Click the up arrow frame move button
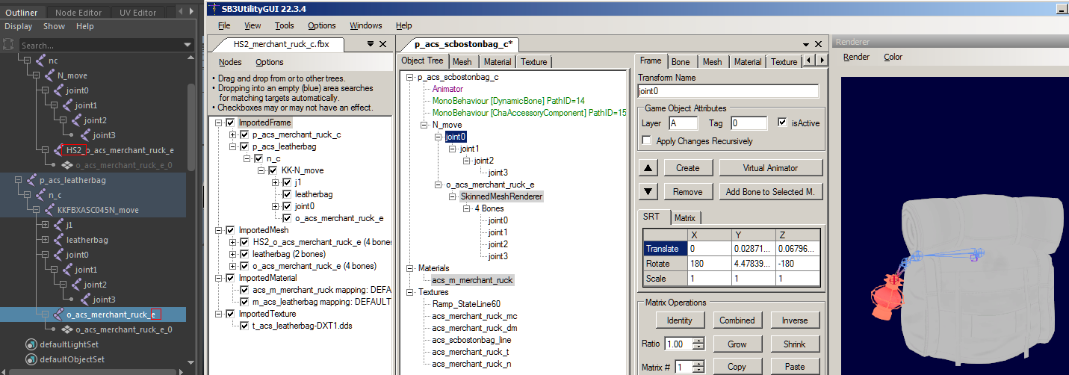Image resolution: width=1069 pixels, height=375 pixels. pyautogui.click(x=648, y=168)
